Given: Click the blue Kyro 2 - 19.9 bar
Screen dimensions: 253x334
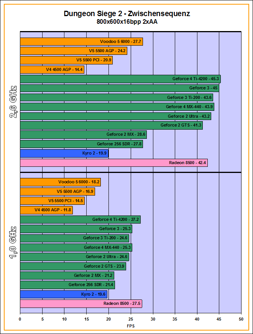Looking at the screenshot, I should [64, 153].
